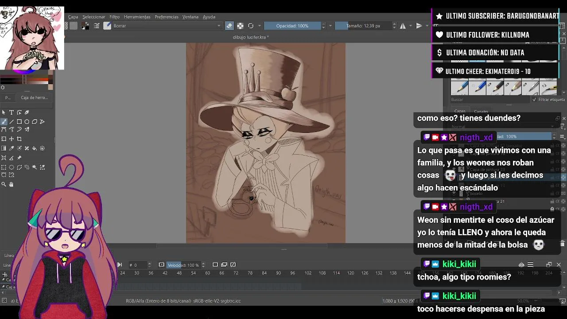Toggle the Filtrar etiqueta checkbox

coord(535,100)
